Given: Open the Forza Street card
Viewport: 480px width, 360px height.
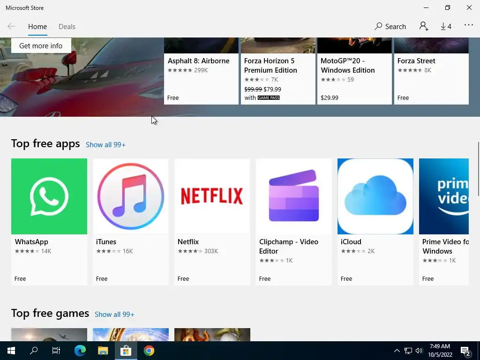Looking at the screenshot, I should (x=431, y=71).
